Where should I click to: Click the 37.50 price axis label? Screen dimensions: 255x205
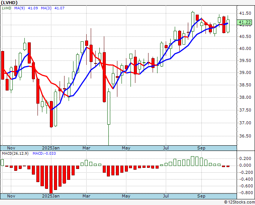pos(245,110)
